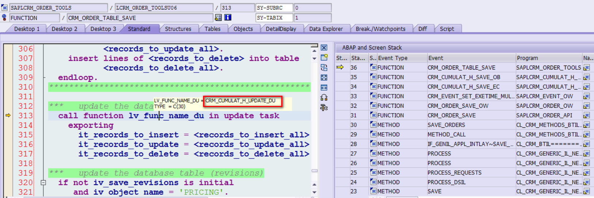
Task: Open the Objects tab
Action: [x=243, y=29]
